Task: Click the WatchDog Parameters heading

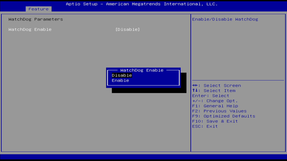Action: pos(36,19)
